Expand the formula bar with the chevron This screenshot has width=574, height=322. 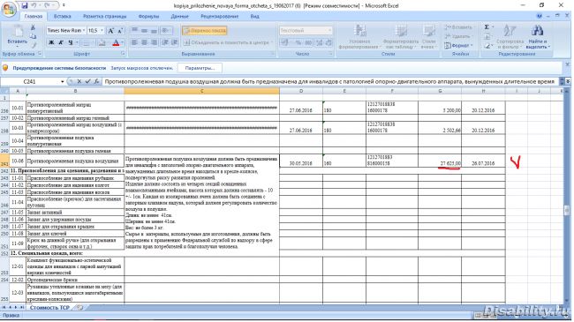coord(568,81)
